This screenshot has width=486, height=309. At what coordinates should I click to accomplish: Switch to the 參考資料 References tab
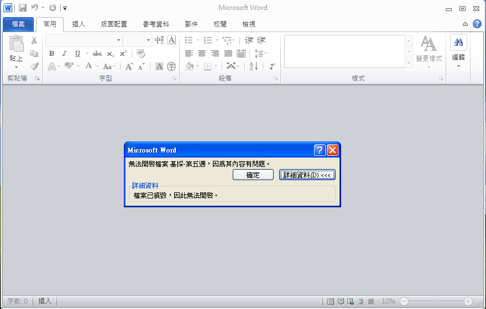[156, 24]
